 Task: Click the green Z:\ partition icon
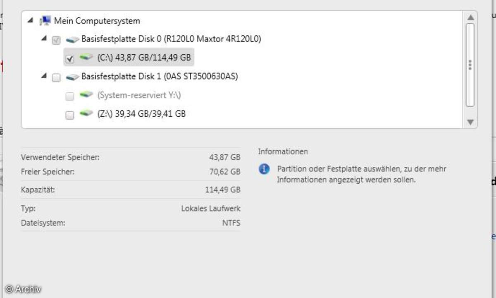pyautogui.click(x=86, y=113)
